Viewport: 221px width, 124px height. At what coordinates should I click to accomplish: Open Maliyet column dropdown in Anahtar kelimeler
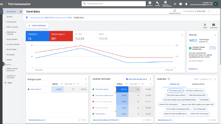coord(126,84)
